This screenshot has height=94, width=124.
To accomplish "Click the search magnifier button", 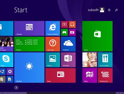I will click(116, 10).
